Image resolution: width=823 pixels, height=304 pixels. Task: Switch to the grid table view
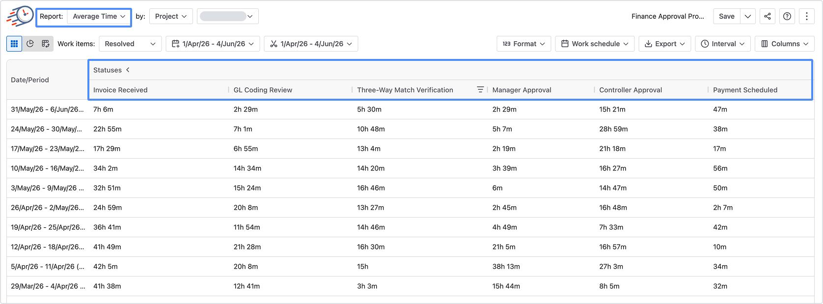click(14, 44)
